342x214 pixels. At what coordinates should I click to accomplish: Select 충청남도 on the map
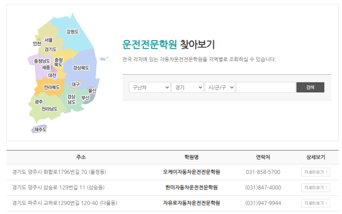[42, 61]
